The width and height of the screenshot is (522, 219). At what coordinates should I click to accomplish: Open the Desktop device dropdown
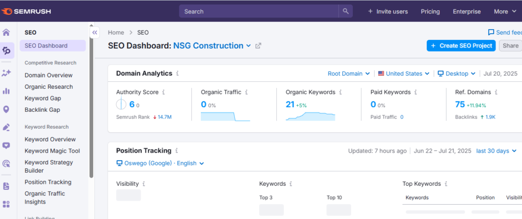point(456,74)
